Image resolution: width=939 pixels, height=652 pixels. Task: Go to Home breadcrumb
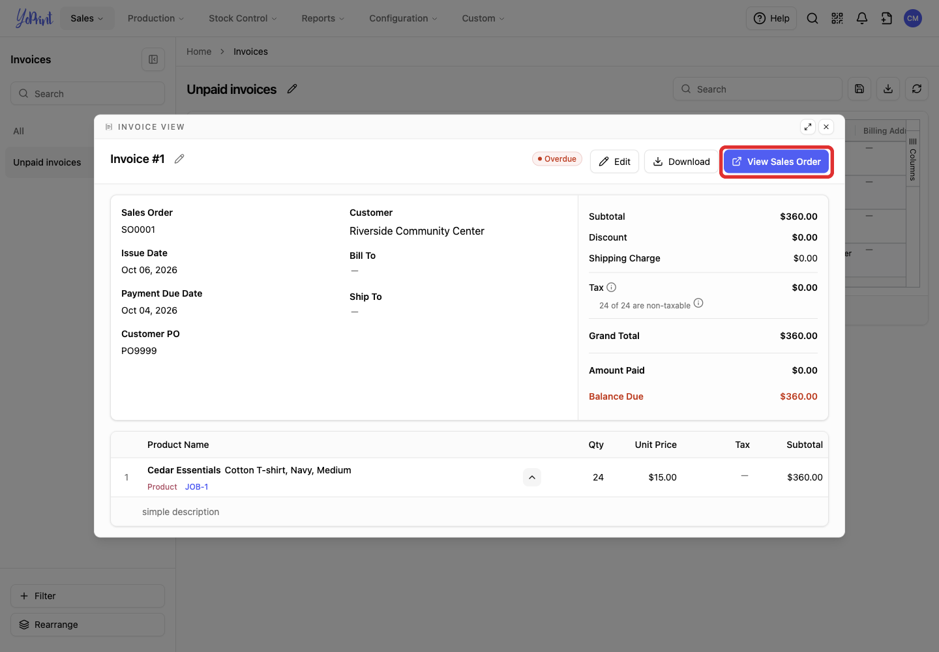[199, 52]
